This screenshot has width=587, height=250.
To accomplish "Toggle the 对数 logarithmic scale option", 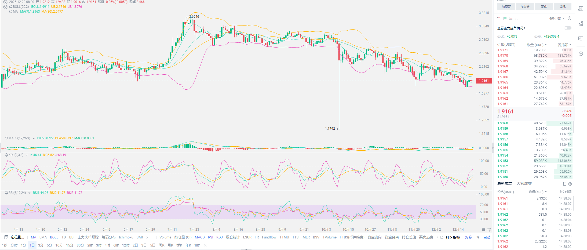I will 469,237.
